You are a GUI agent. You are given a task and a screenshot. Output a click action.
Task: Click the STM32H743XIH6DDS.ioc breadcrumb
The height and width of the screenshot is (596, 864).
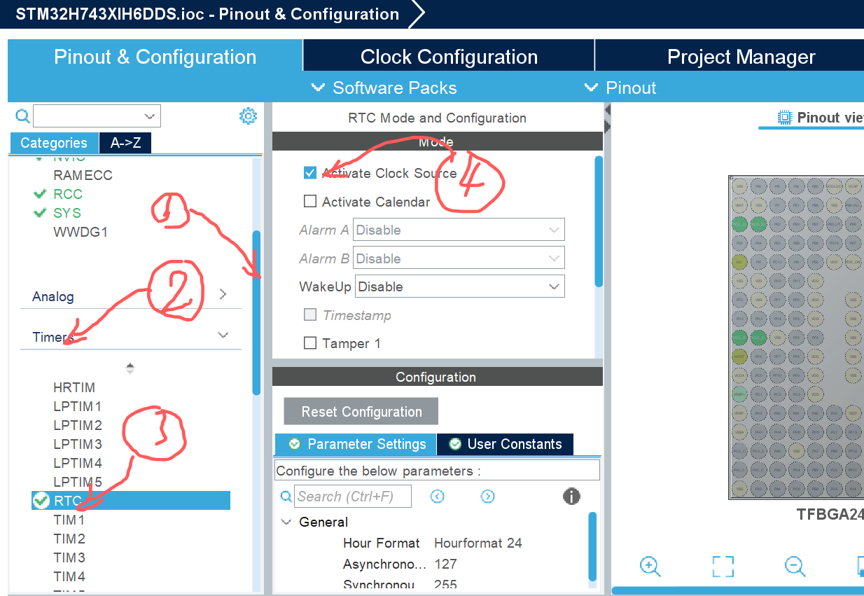pos(208,14)
